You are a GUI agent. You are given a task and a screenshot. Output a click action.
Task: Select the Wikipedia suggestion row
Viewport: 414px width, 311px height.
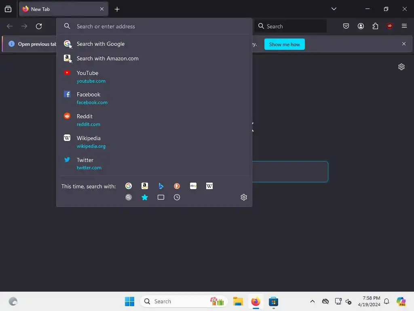(x=154, y=142)
